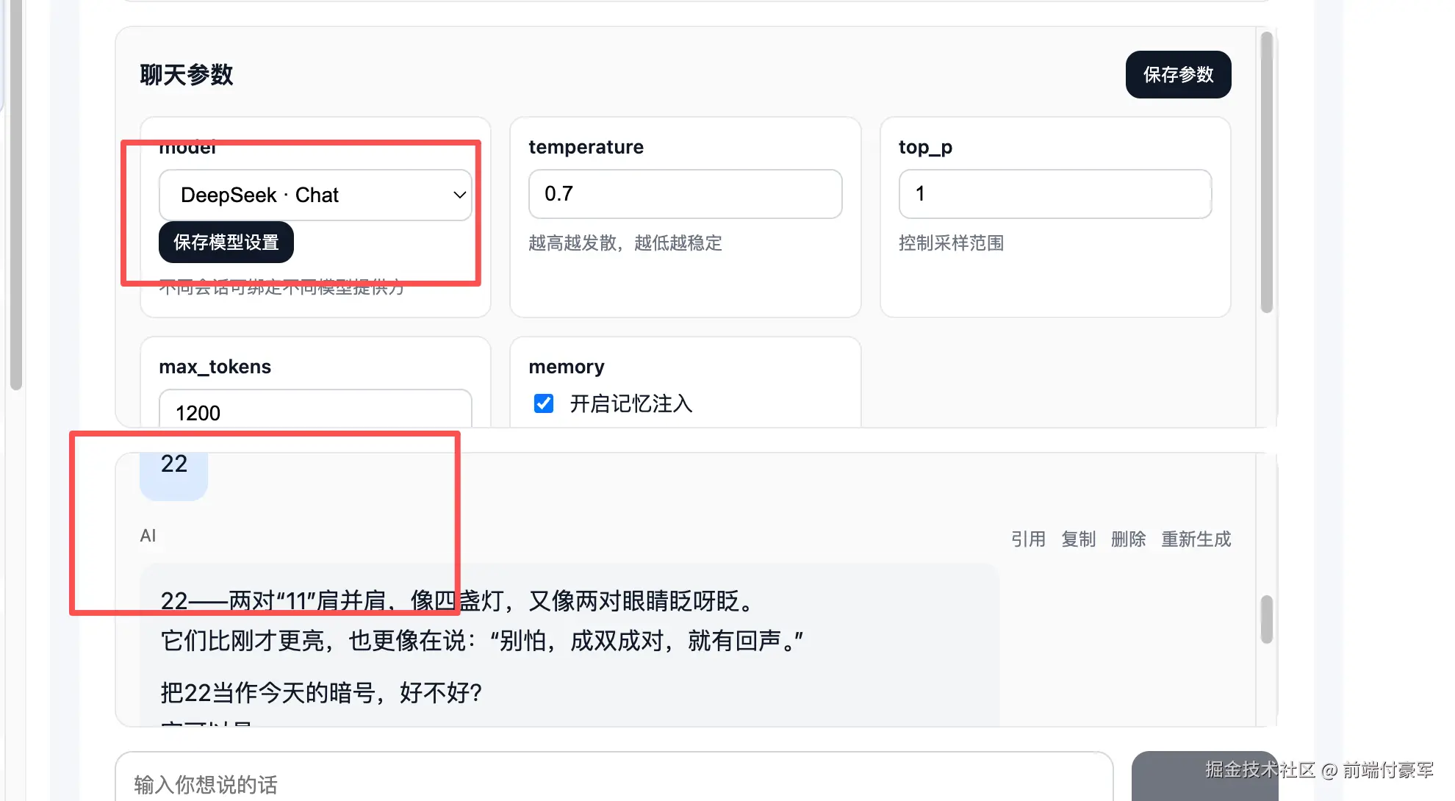Copy the AI message via 复制

1078,539
